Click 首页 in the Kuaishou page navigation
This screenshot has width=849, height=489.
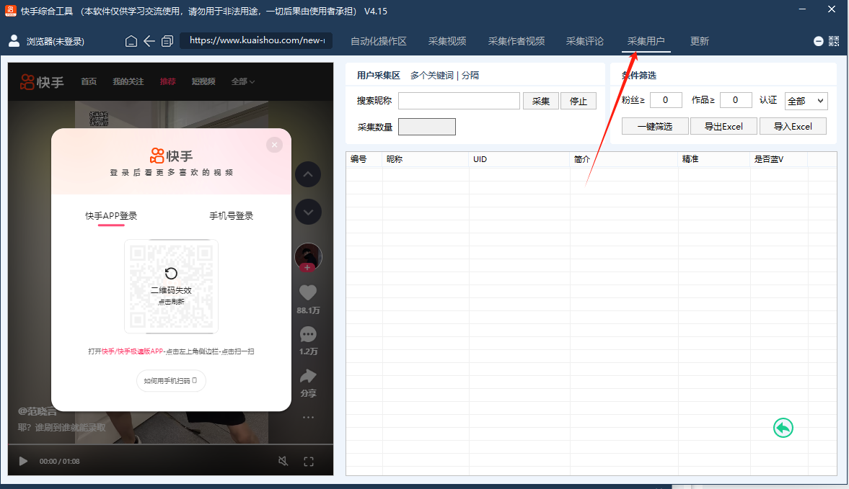(x=89, y=81)
